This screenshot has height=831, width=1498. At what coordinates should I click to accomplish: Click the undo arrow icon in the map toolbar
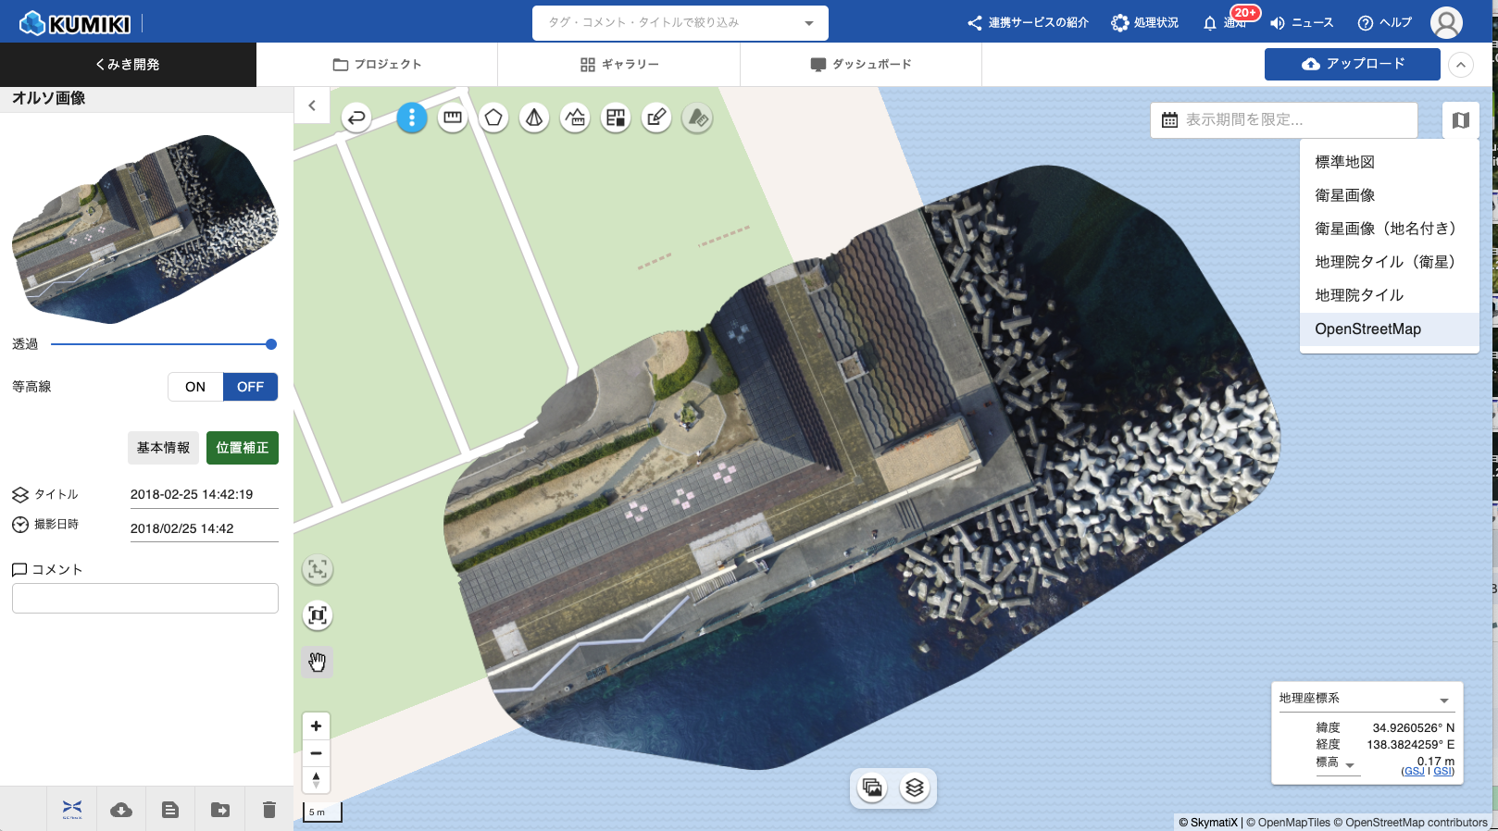click(356, 118)
